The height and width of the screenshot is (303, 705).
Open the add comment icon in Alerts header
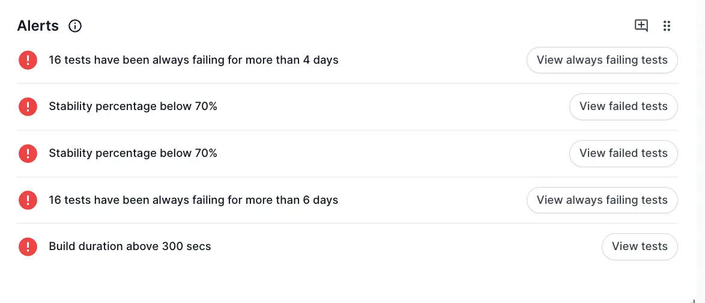pos(641,25)
